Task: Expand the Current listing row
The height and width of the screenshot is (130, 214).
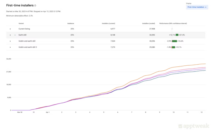Action: (x=10, y=29)
